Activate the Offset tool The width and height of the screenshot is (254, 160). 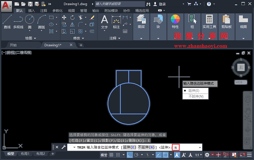(x=92, y=31)
